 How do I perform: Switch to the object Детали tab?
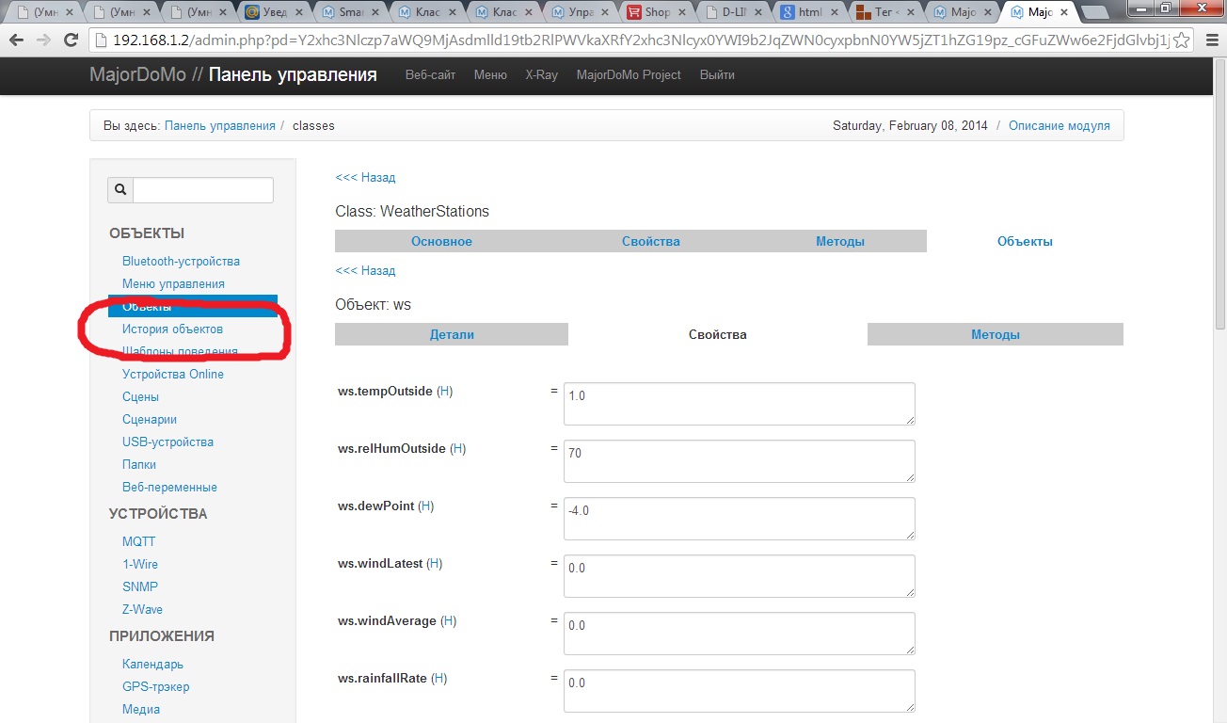(452, 334)
